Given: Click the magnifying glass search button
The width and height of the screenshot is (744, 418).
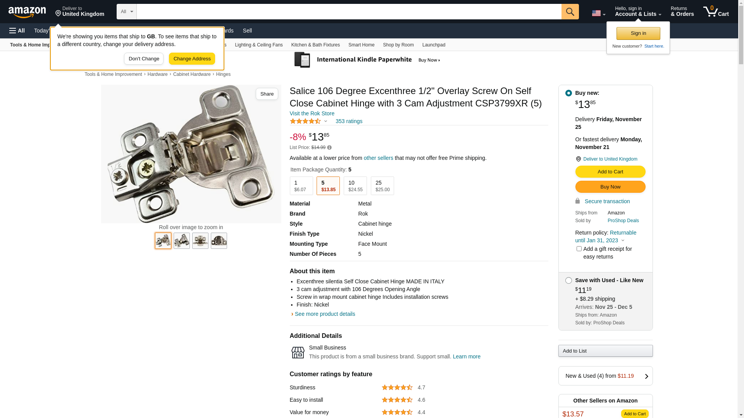Looking at the screenshot, I should click(570, 12).
